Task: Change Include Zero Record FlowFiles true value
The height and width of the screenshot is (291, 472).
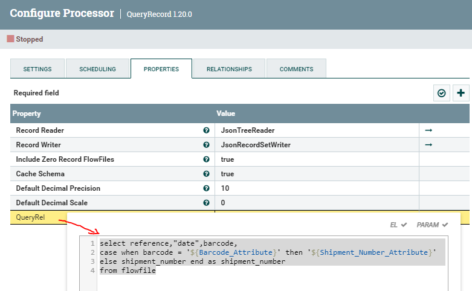Action: point(228,159)
